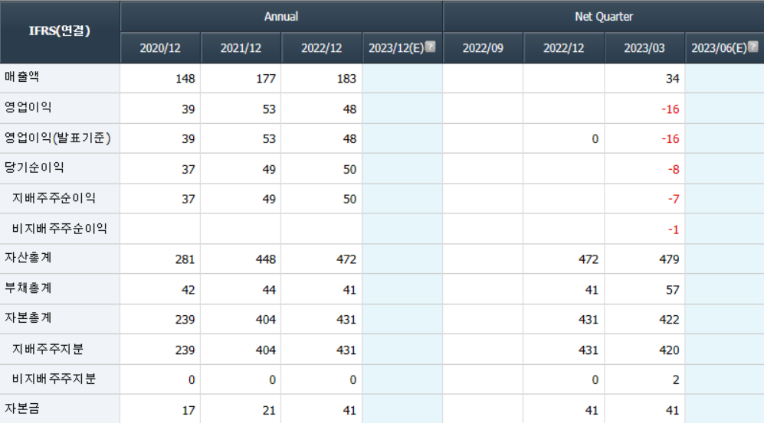Click the 2022/09 quarter column header
The image size is (764, 423).
coord(483,48)
